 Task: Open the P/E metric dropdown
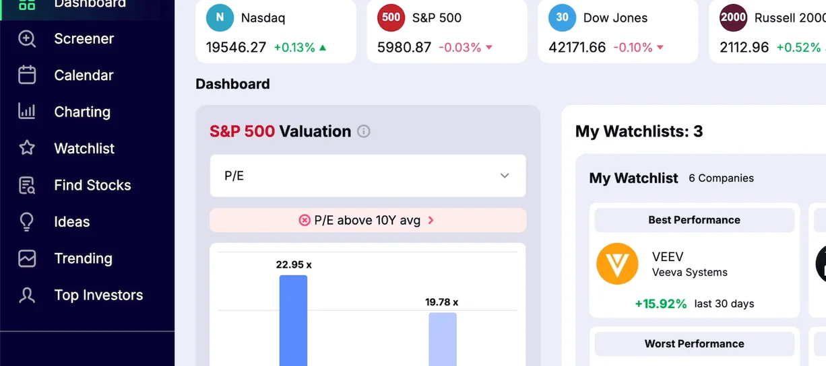coord(368,176)
